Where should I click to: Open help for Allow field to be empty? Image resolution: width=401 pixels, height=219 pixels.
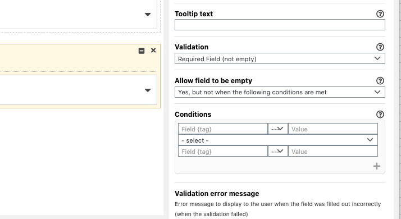point(380,81)
